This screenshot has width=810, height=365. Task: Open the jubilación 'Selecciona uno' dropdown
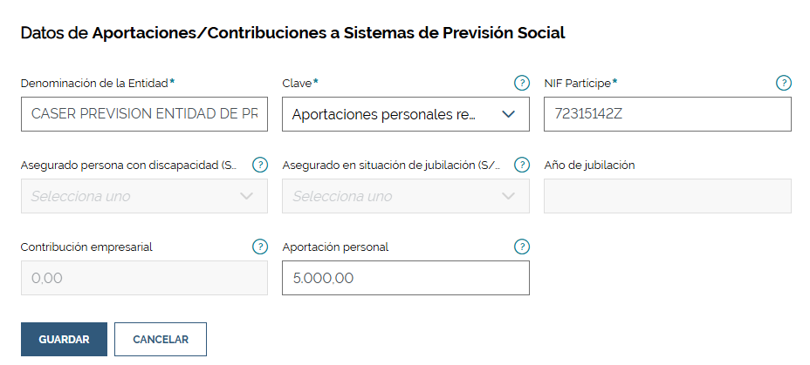pos(406,196)
